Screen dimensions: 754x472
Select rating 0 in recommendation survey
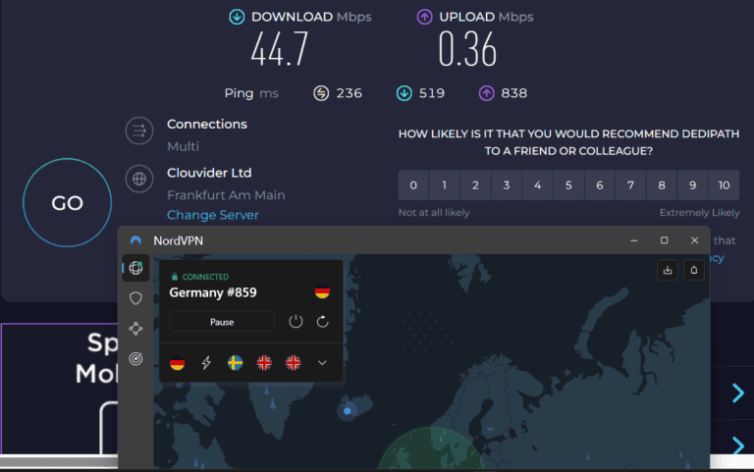(x=413, y=185)
